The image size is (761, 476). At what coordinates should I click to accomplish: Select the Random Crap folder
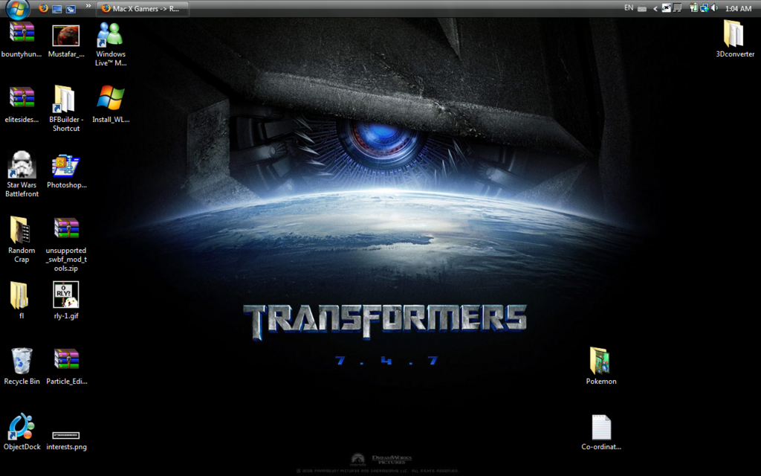tap(22, 239)
